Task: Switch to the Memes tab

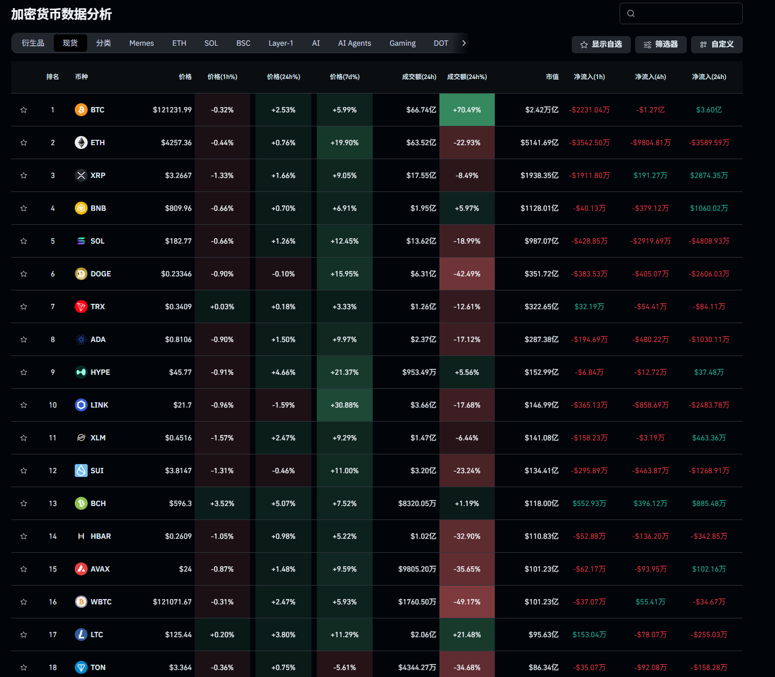Action: 141,43
